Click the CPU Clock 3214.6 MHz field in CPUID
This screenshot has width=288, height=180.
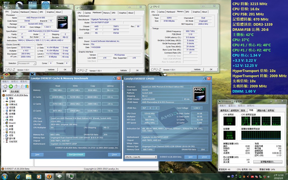(150, 114)
